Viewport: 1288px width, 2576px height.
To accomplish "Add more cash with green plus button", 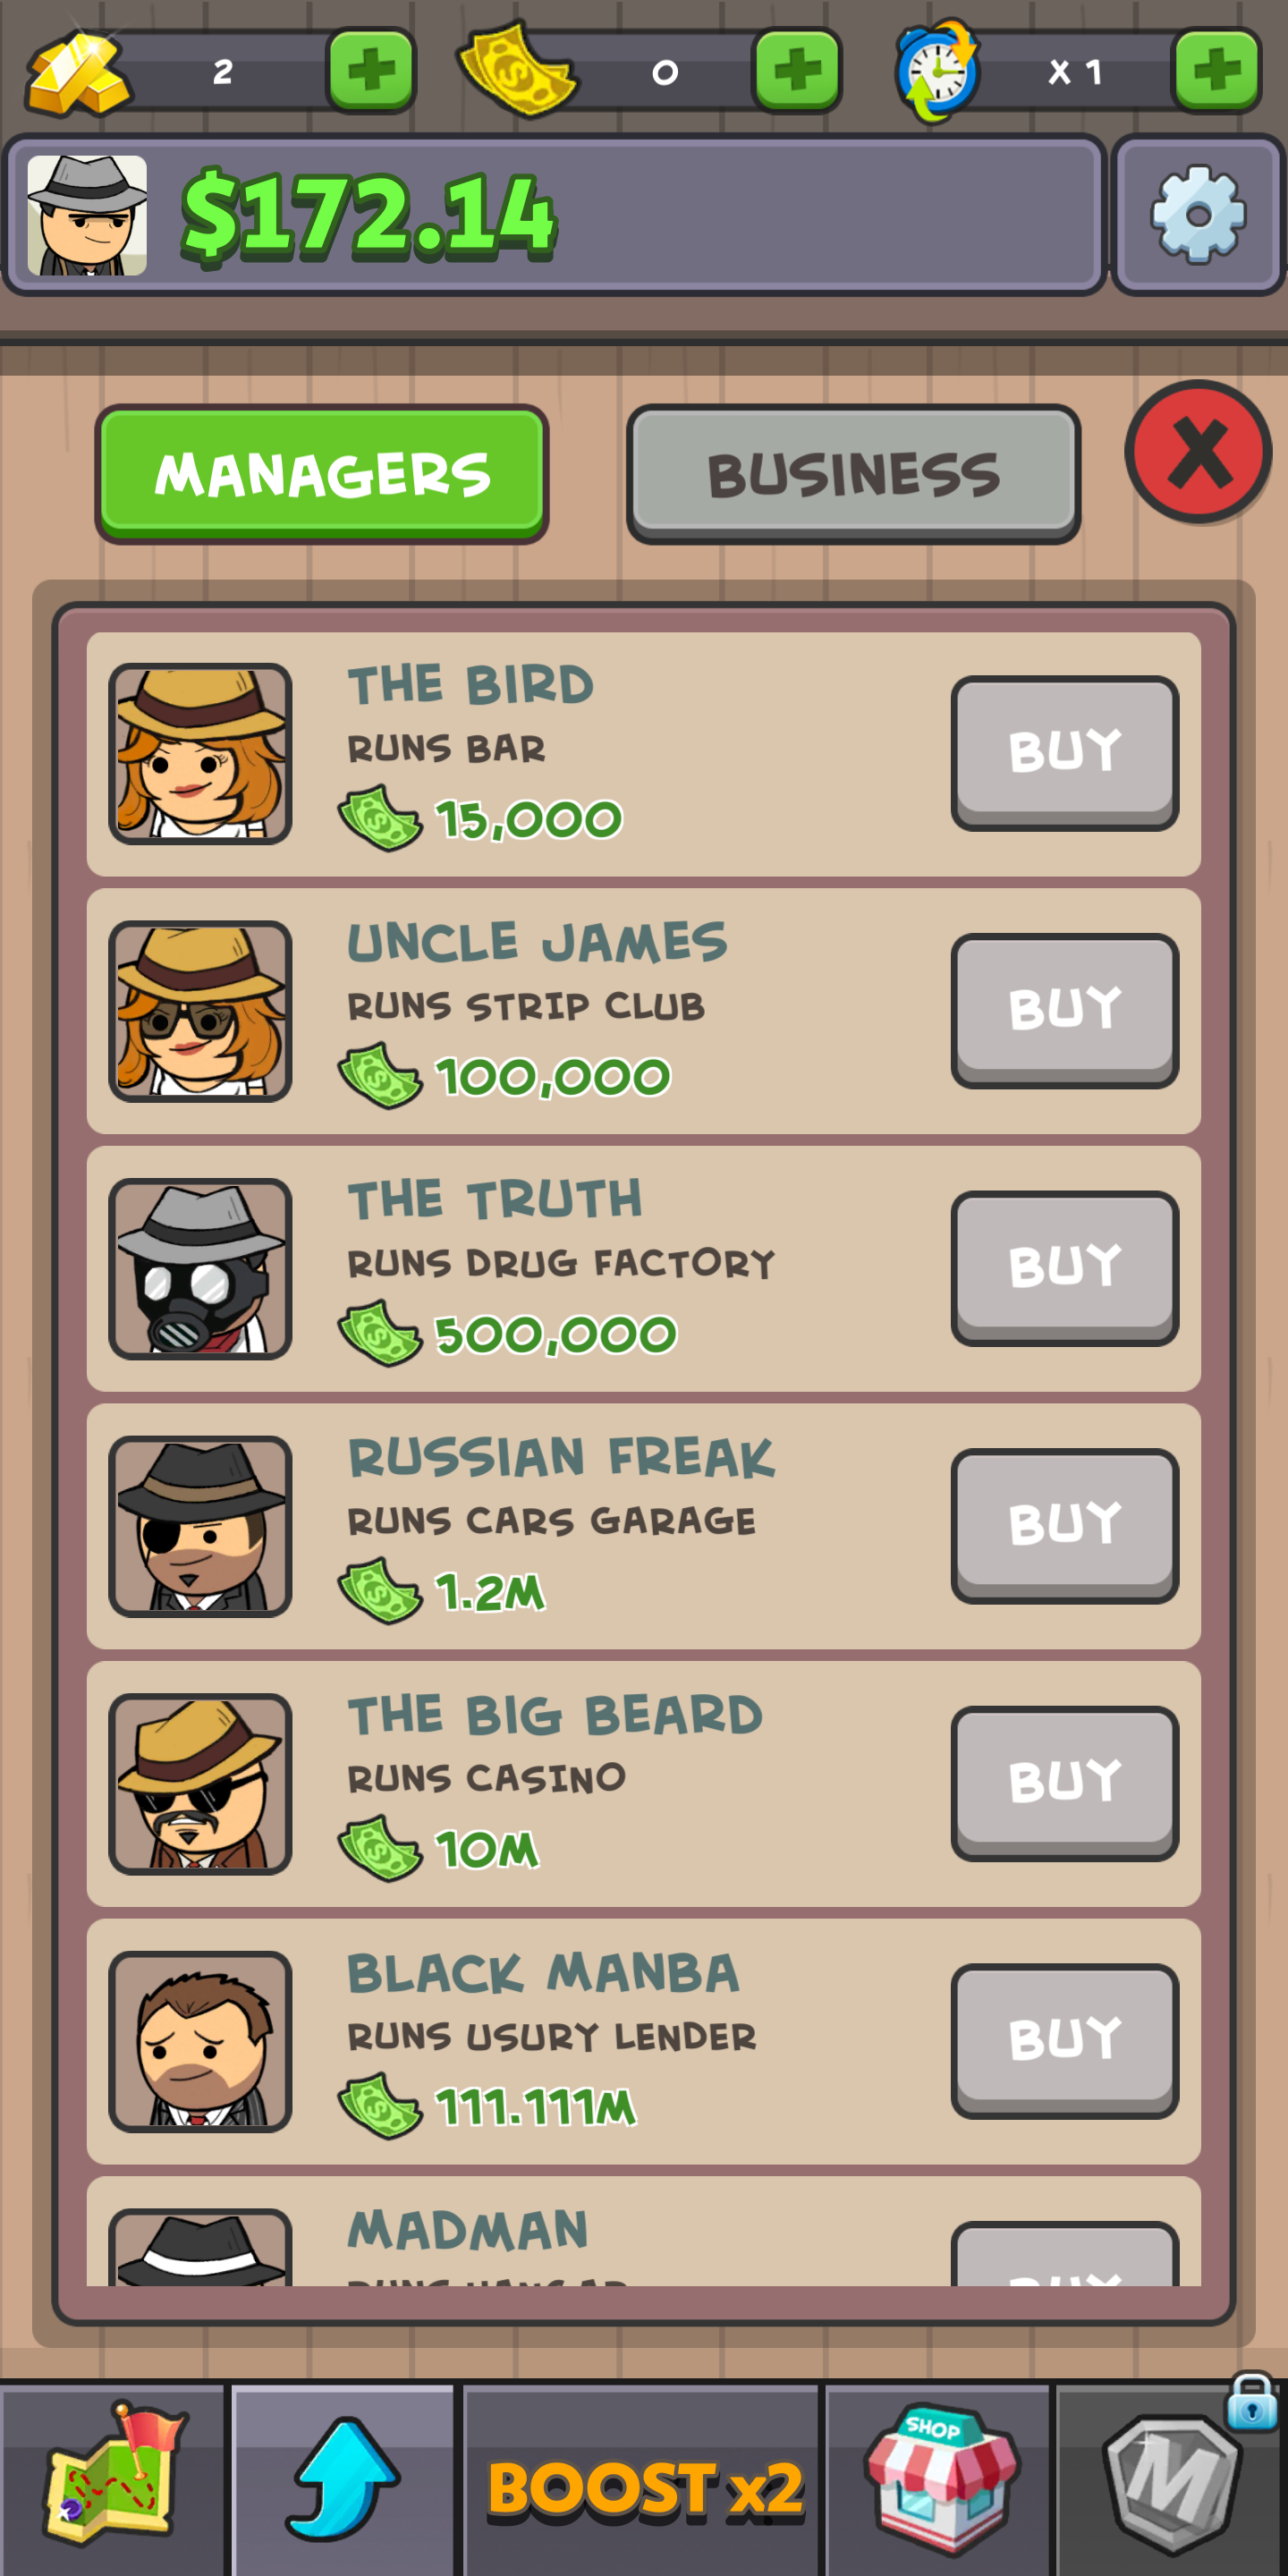I will 797,70.
